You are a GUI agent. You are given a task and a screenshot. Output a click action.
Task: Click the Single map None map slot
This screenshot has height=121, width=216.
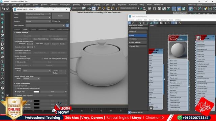coord(52,92)
